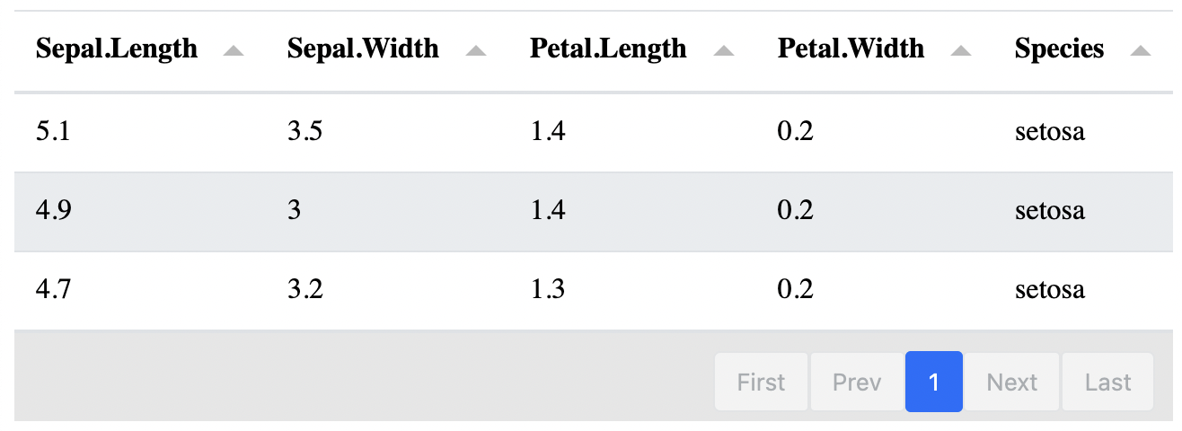The image size is (1182, 431).
Task: Sort table by Species header text
Action: (1059, 48)
